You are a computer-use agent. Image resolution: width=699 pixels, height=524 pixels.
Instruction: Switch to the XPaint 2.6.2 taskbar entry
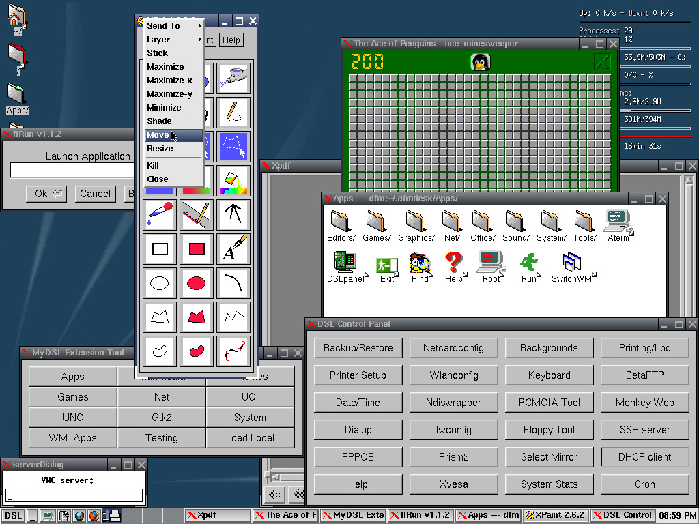coord(557,515)
